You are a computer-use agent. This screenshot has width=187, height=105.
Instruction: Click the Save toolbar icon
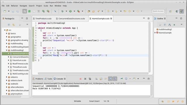[13, 11]
